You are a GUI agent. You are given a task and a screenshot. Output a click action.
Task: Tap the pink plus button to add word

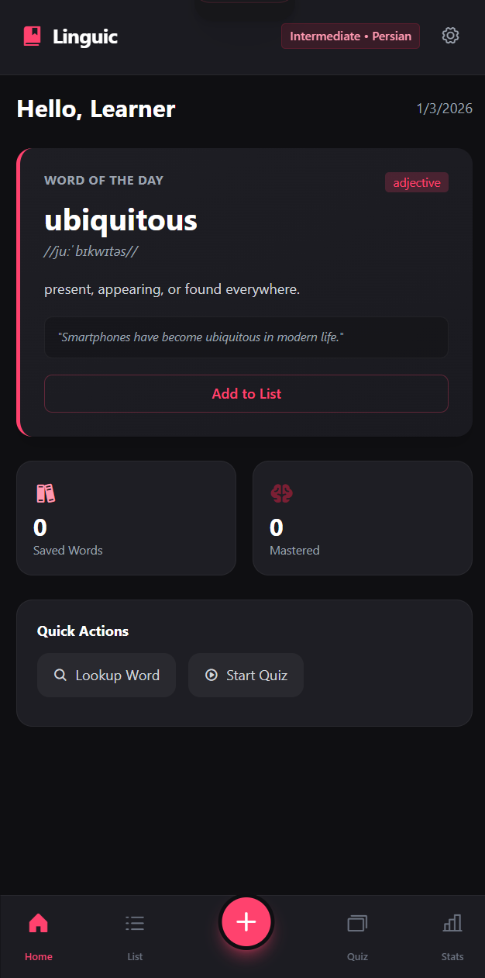click(246, 922)
